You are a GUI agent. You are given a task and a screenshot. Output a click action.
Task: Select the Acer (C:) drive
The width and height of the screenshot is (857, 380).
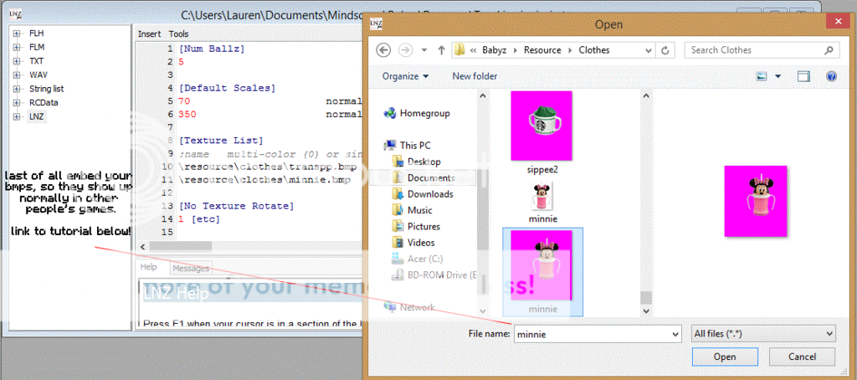418,259
